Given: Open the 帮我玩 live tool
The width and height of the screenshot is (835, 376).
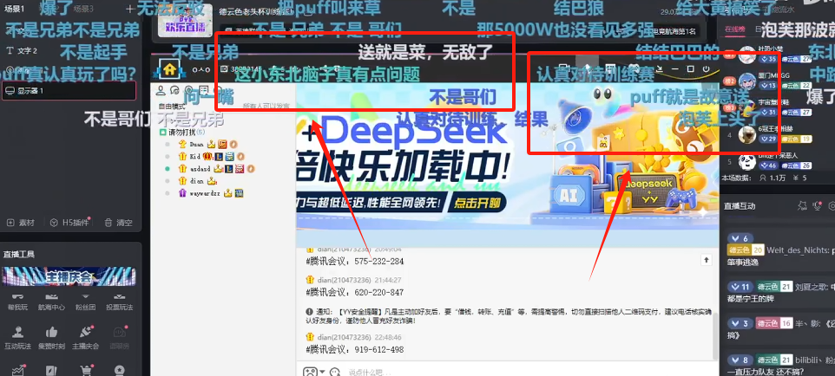Looking at the screenshot, I should (x=17, y=302).
